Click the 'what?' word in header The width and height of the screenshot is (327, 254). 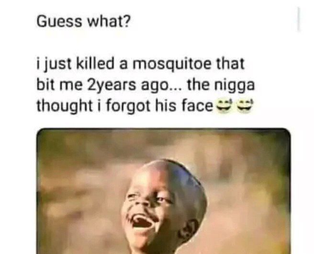click(109, 21)
